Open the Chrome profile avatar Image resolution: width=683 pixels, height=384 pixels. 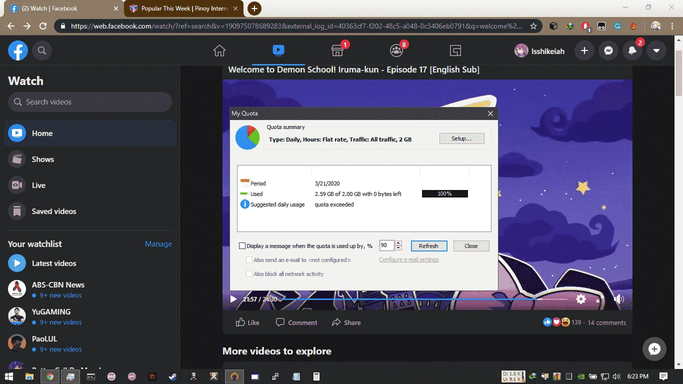tap(656, 26)
